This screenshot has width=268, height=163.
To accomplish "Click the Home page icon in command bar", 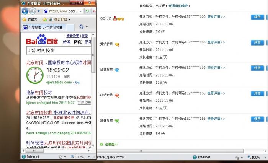I will [x=81, y=27].
